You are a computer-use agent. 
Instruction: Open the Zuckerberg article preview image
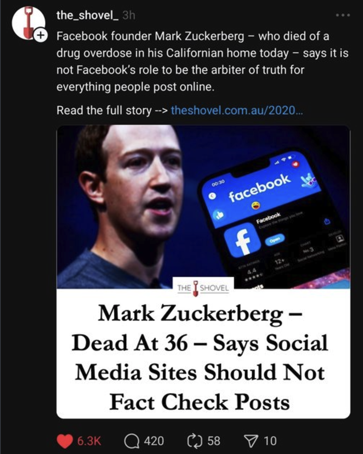click(x=204, y=207)
